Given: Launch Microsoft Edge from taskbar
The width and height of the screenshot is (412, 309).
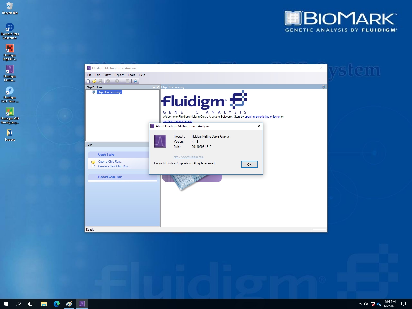Looking at the screenshot, I should [x=57, y=304].
